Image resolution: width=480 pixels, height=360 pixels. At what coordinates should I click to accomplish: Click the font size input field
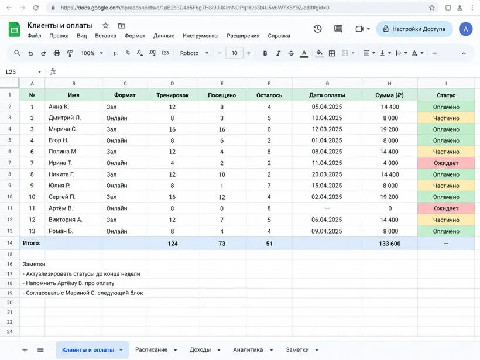tap(235, 53)
